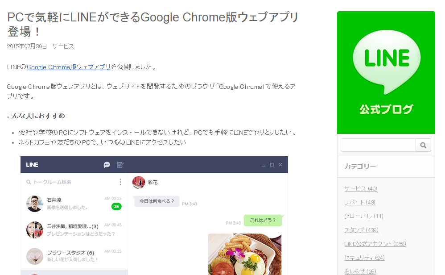
Task: Click the green 35 unread badge
Action: pos(116,207)
